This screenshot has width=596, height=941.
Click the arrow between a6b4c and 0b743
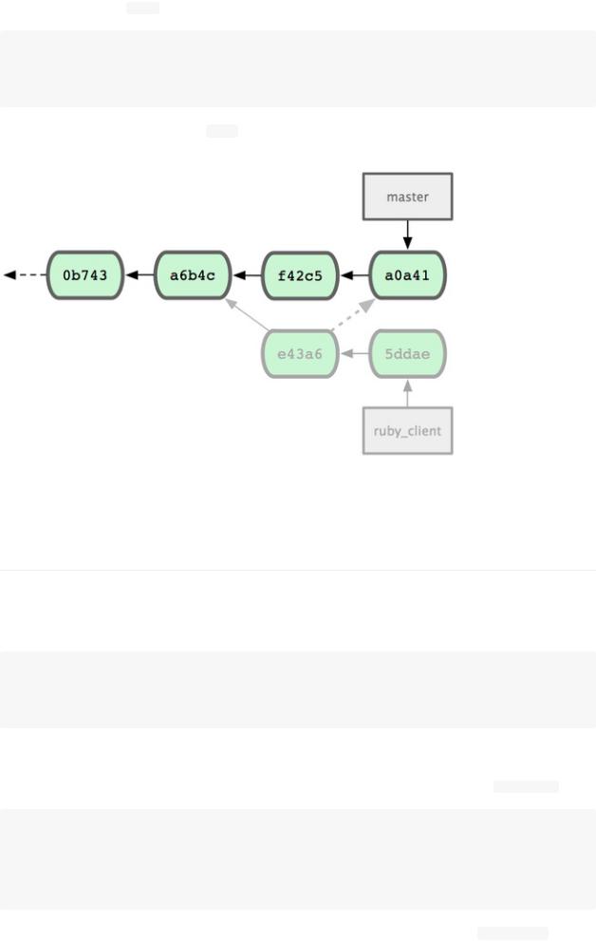click(x=140, y=274)
